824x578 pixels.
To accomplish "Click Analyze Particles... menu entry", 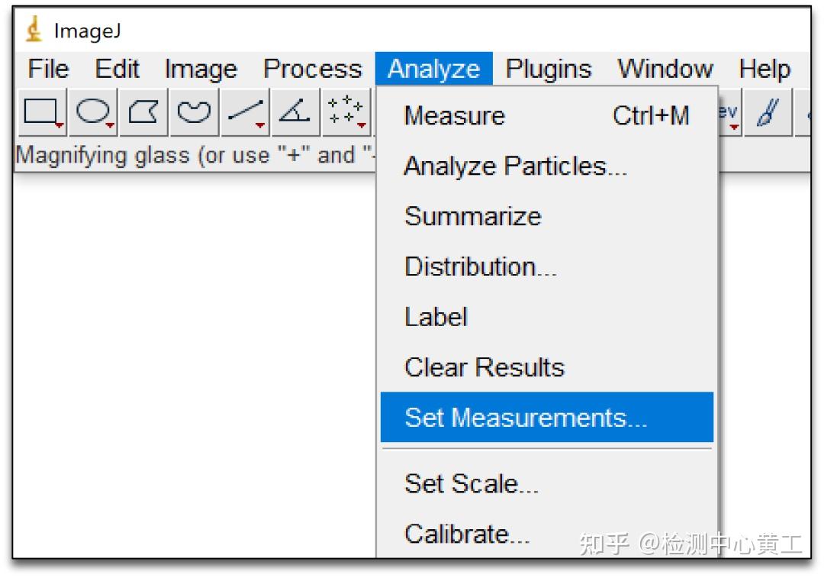I will [x=515, y=166].
